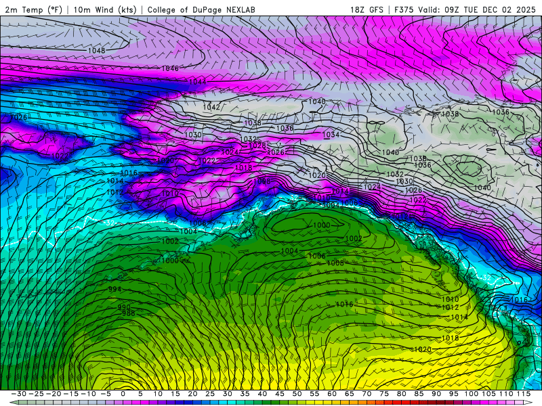Screen dimensions: 542x406
Task: Select the 50 legend label
Action: click(x=297, y=394)
